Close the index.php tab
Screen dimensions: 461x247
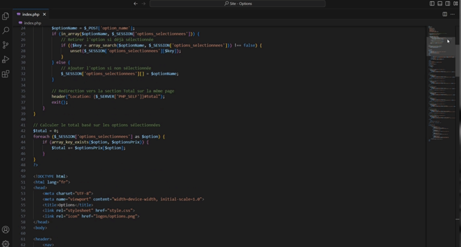point(44,14)
